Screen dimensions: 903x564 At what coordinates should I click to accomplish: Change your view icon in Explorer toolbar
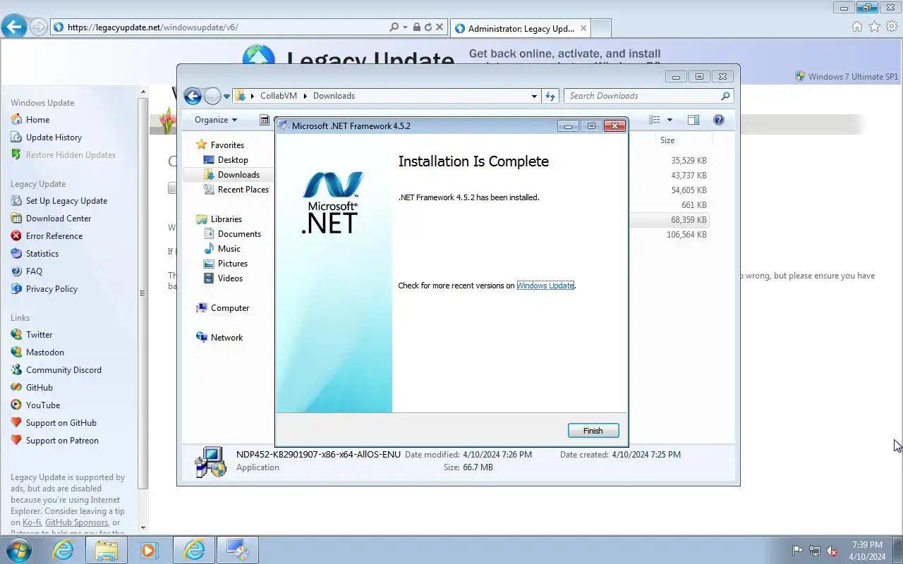point(655,120)
